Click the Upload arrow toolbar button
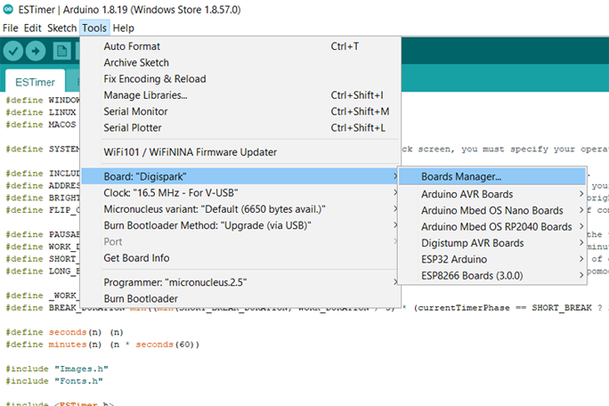The image size is (609, 406). pyautogui.click(x=36, y=52)
